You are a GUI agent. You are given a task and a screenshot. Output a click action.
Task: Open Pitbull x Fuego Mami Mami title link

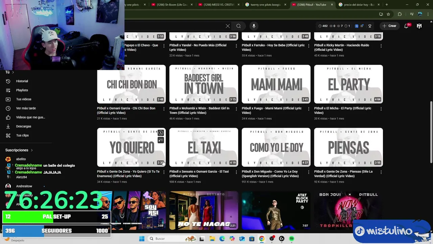click(272, 110)
